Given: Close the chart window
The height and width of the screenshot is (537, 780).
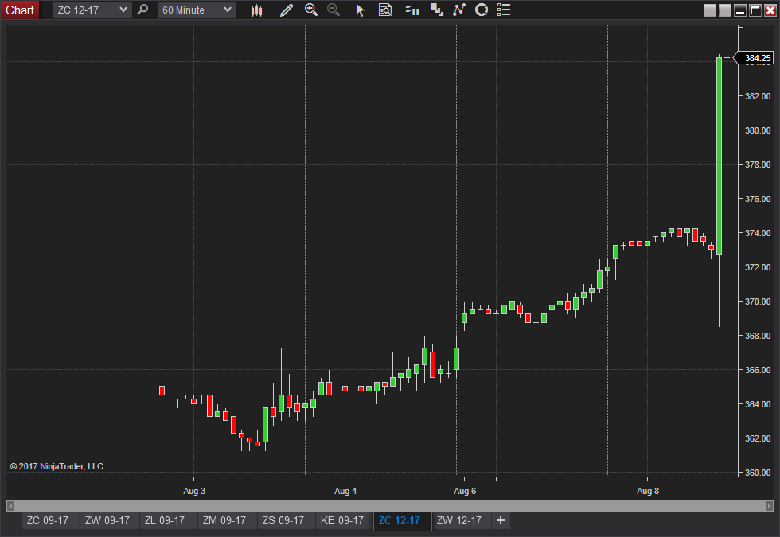Looking at the screenshot, I should click(770, 10).
